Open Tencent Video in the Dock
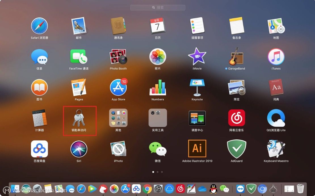The image size is (315, 196). click(x=92, y=189)
